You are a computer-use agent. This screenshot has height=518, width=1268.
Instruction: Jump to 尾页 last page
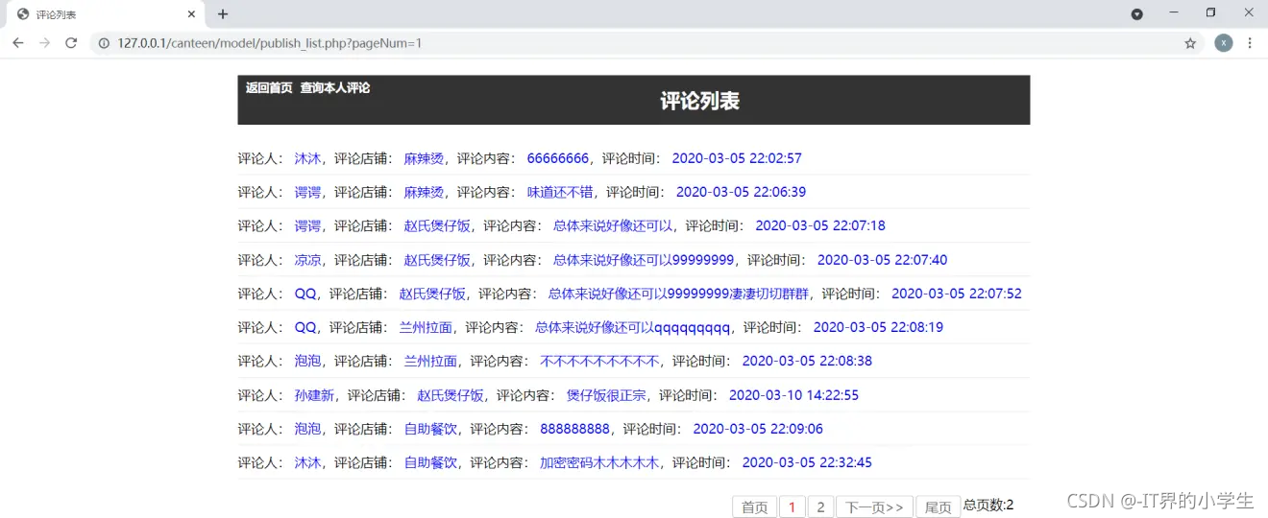[x=939, y=507]
